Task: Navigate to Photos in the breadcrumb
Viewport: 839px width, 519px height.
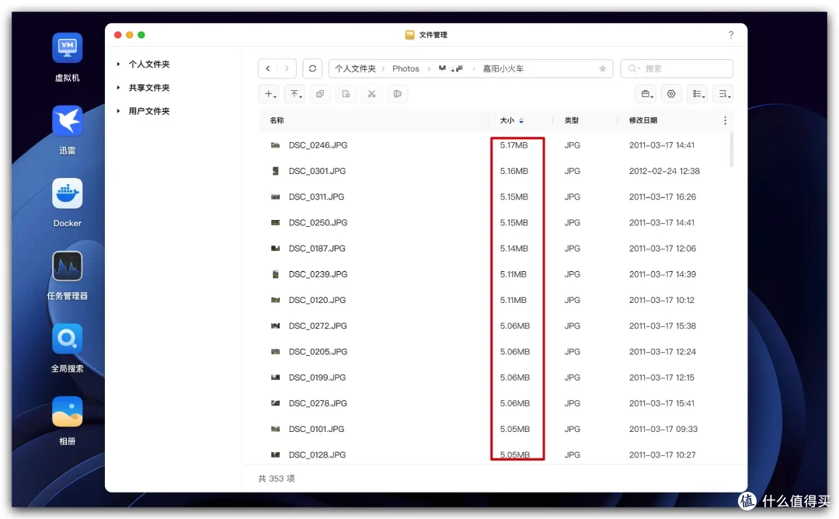Action: 406,68
